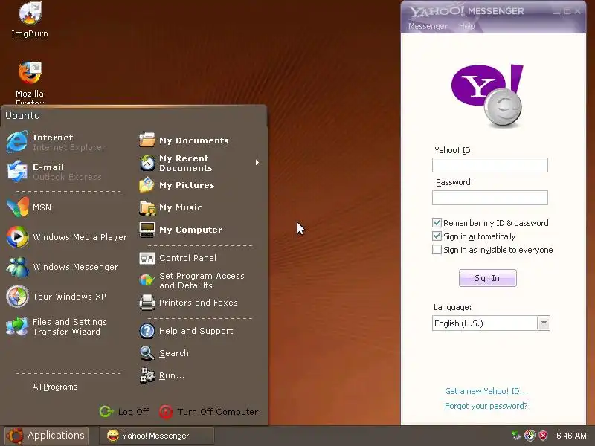Open the Printers and Faxes icon
This screenshot has height=446, width=595.
147,303
